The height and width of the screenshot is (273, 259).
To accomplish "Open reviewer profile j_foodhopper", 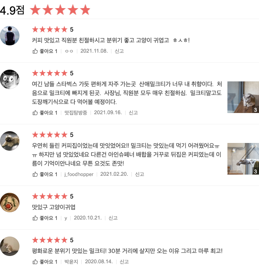I will 79,174.
